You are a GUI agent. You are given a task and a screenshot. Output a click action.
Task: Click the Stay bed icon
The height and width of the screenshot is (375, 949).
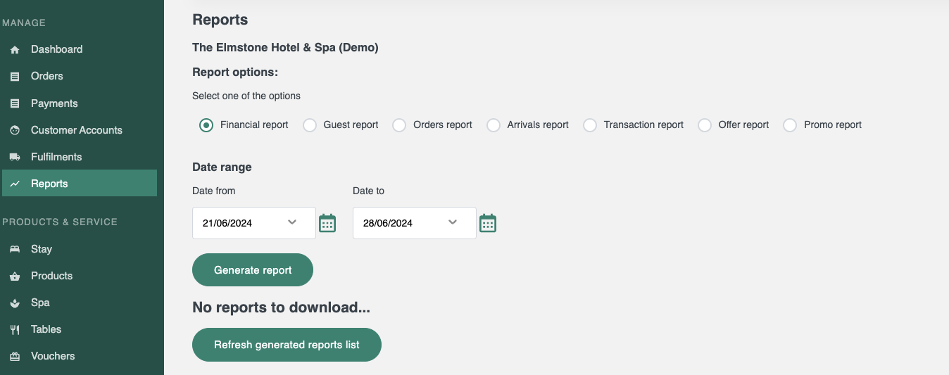click(15, 249)
